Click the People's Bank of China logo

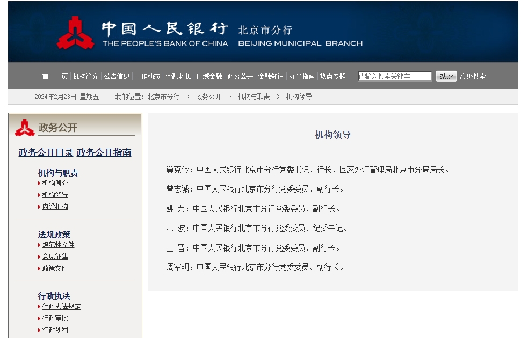(75, 32)
